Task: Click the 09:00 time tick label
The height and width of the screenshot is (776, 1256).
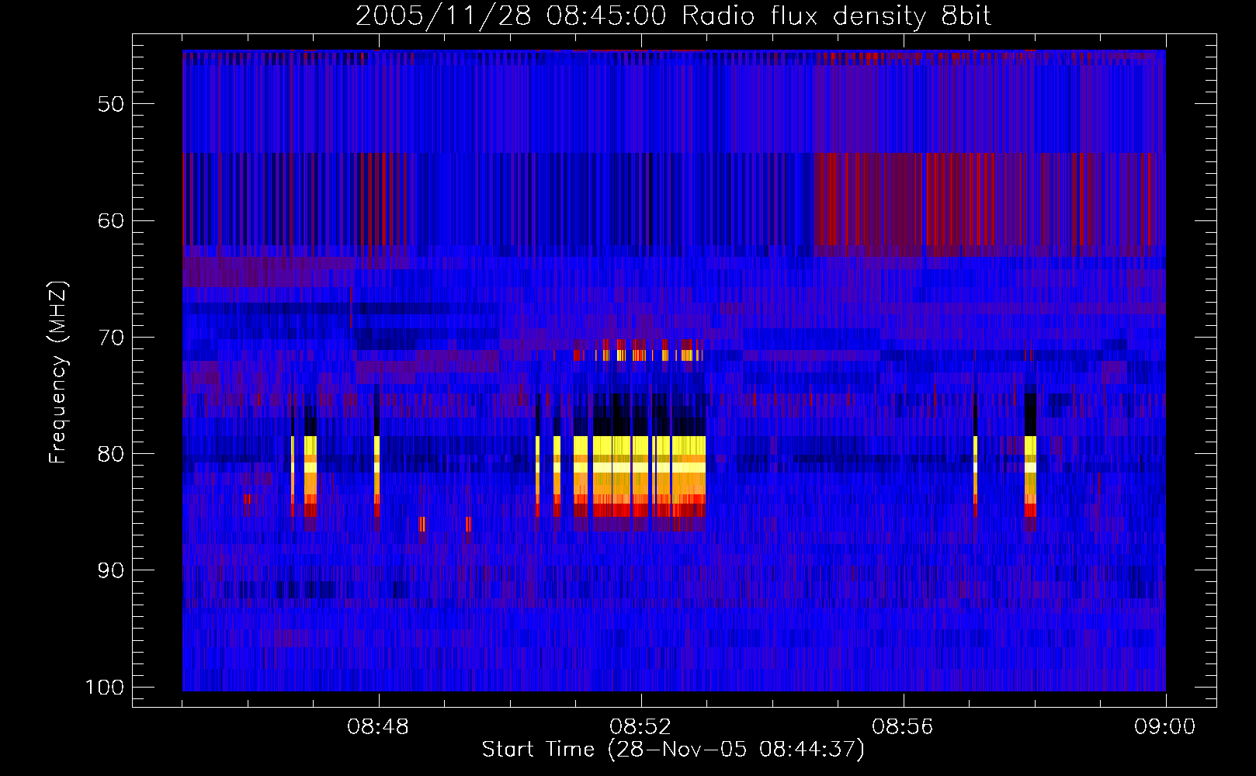Action: coord(1164,727)
